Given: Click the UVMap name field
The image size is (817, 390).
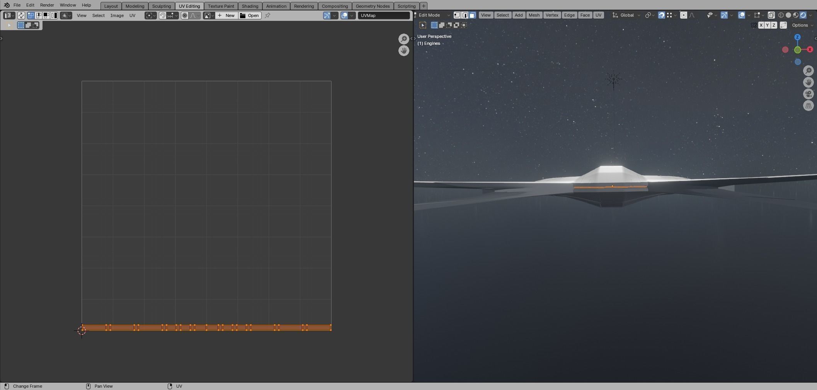Looking at the screenshot, I should (x=384, y=15).
